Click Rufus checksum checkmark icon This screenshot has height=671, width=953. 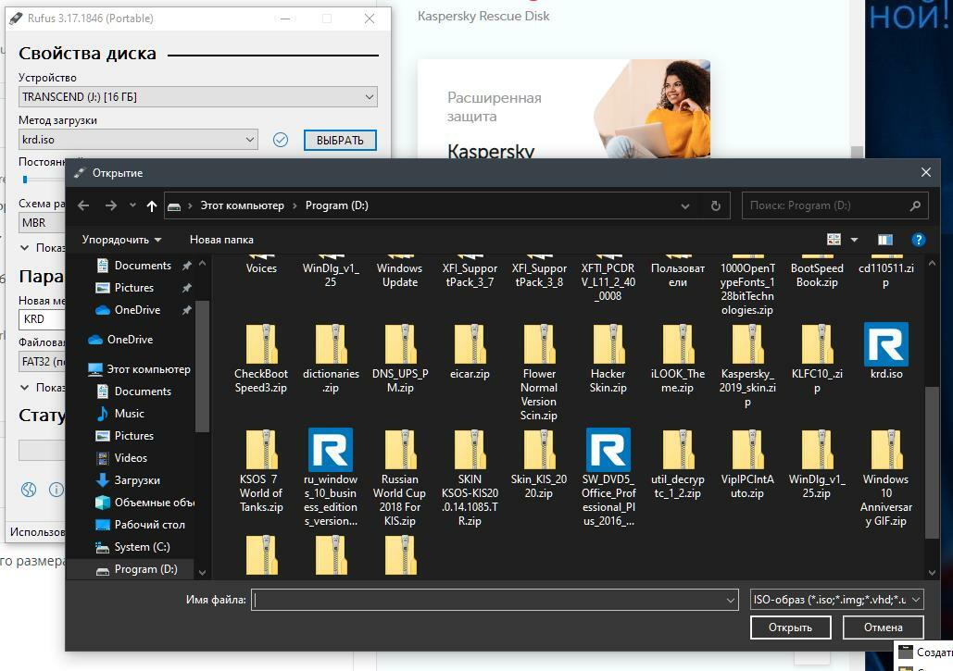(281, 140)
